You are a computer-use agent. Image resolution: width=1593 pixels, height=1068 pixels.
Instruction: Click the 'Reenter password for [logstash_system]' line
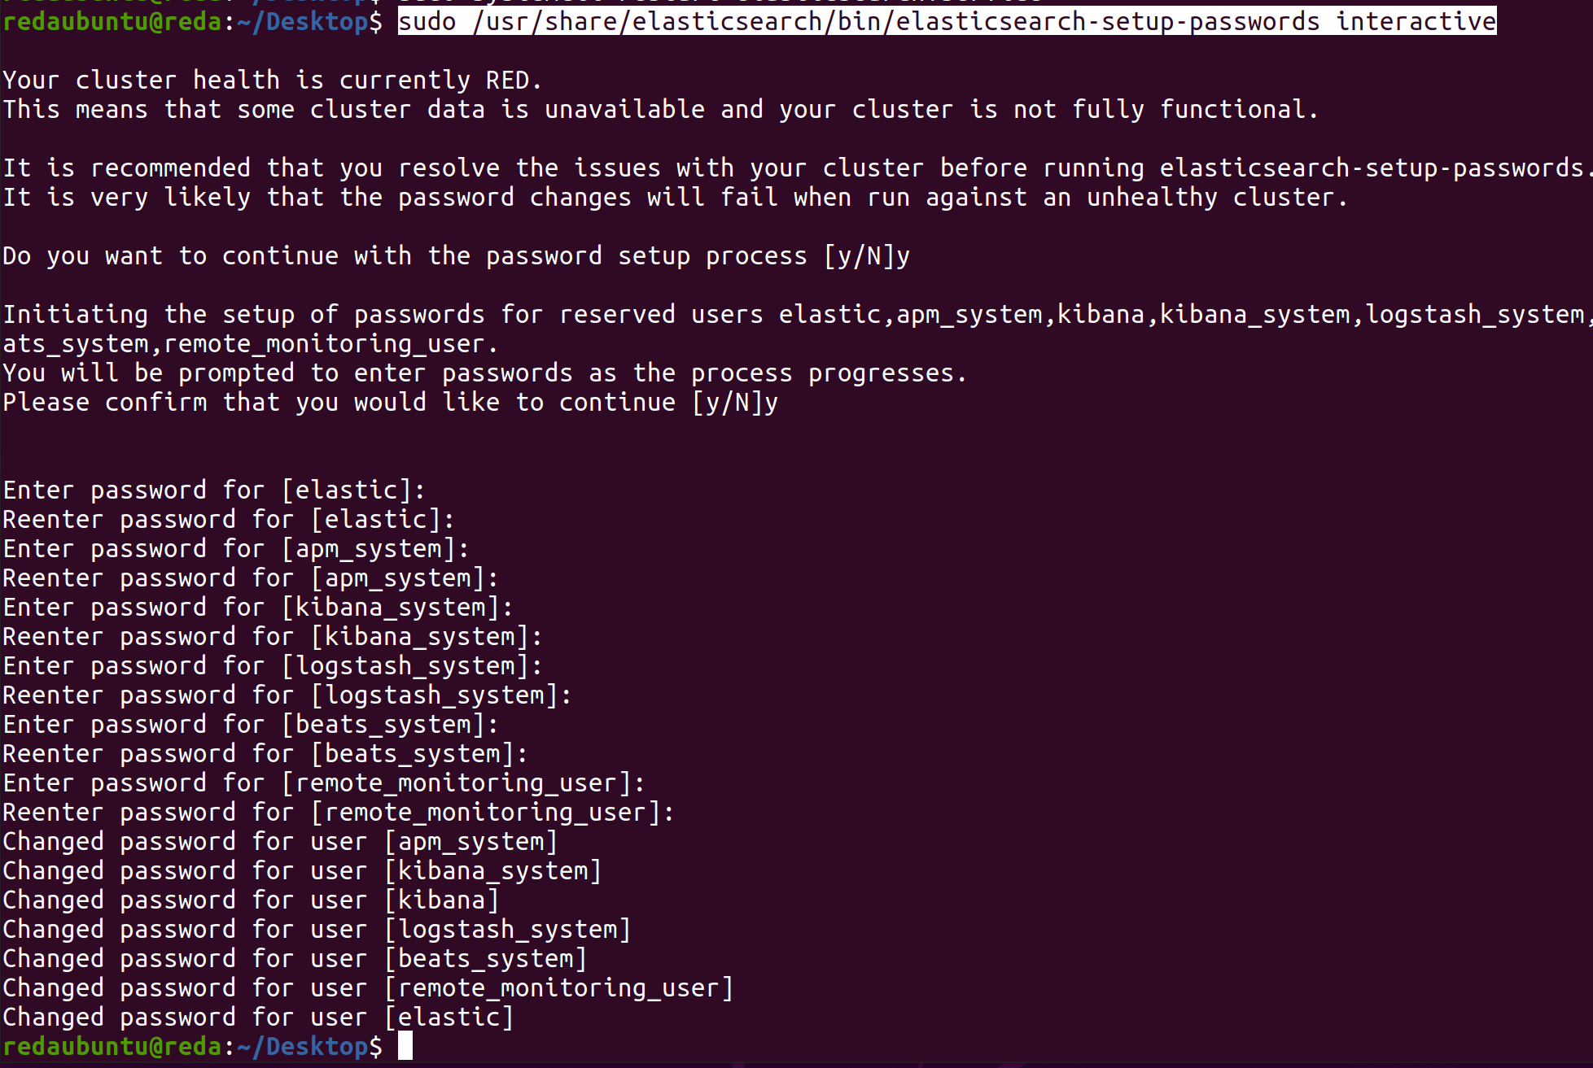tap(287, 695)
